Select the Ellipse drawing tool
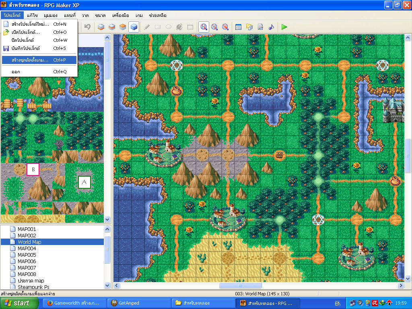This screenshot has height=309, width=412. (x=169, y=27)
